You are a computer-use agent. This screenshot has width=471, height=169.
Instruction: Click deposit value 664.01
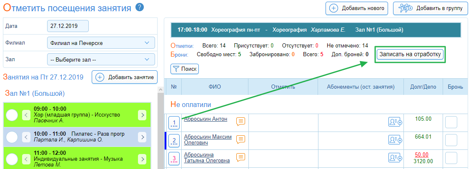point(423,137)
